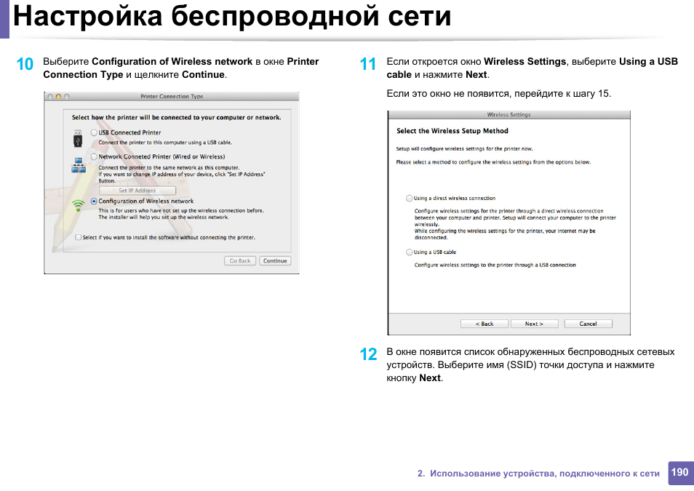Select Using a USB cable option

410,252
